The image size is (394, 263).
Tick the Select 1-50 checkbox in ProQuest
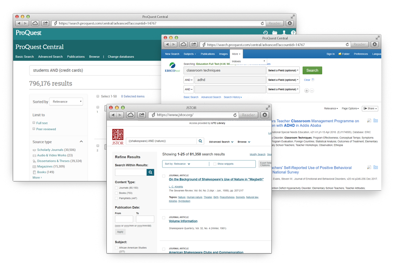click(x=98, y=96)
